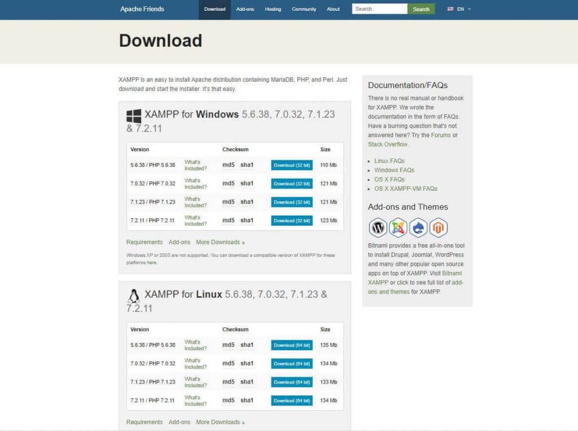View sha1 checksum for Linux 7.2.11

(247, 401)
